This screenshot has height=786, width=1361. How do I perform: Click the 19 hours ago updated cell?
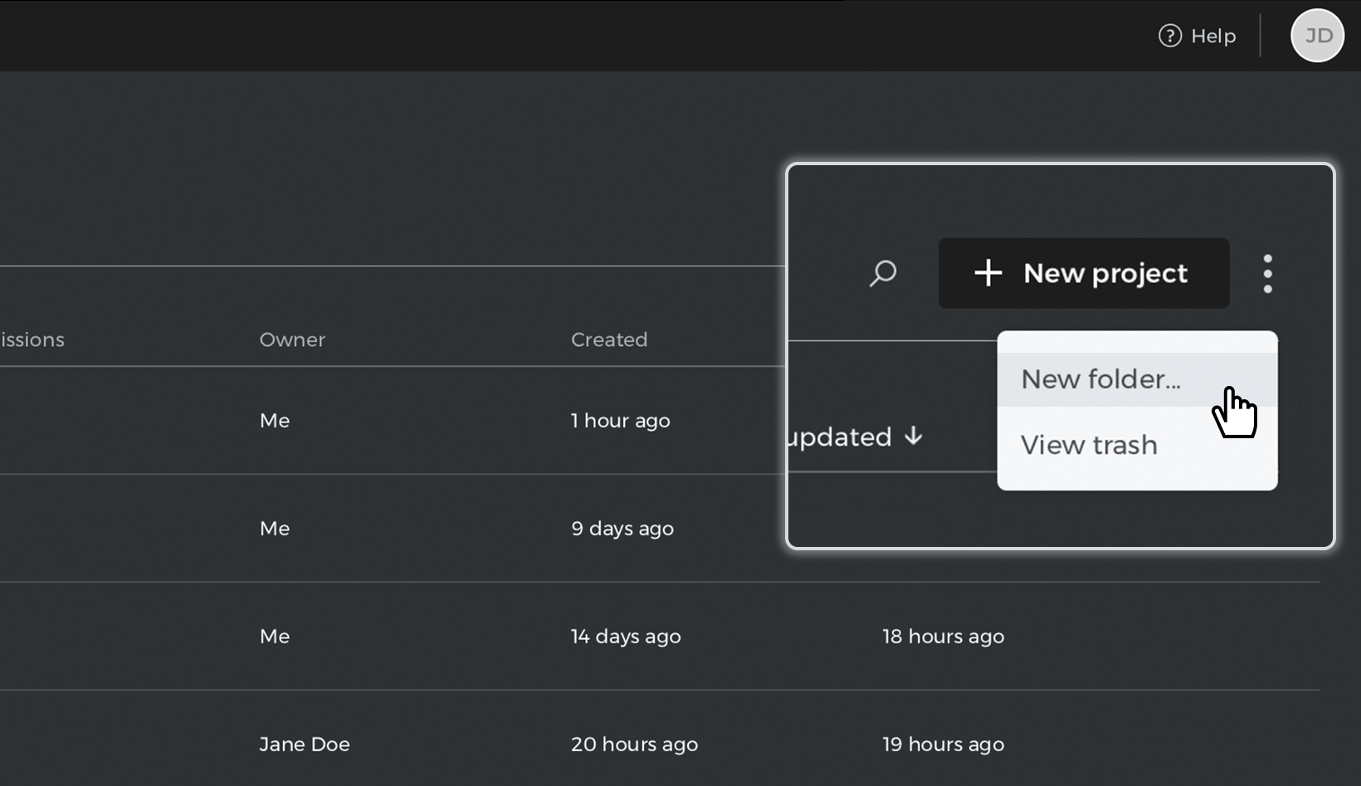point(943,745)
